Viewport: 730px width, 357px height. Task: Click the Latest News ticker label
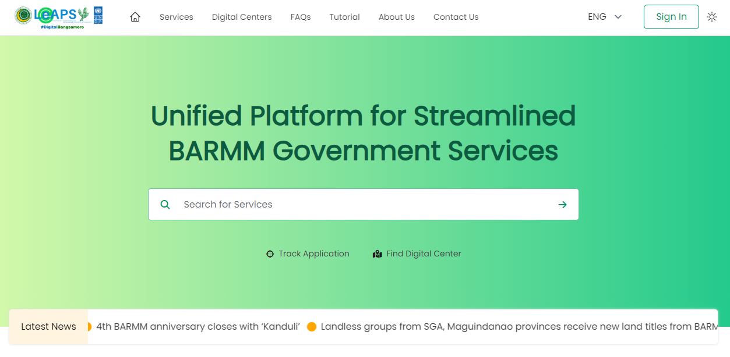[48, 327]
